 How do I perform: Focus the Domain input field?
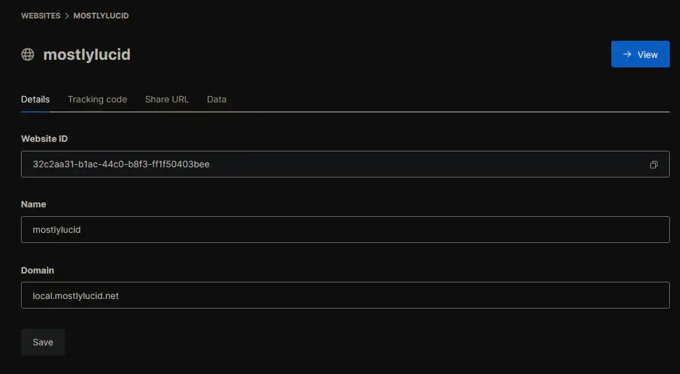[x=345, y=296]
